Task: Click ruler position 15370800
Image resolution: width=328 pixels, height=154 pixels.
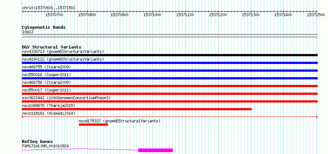Action: coord(87,15)
